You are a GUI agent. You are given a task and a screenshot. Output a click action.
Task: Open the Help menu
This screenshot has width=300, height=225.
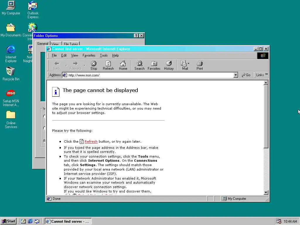[x=115, y=55]
